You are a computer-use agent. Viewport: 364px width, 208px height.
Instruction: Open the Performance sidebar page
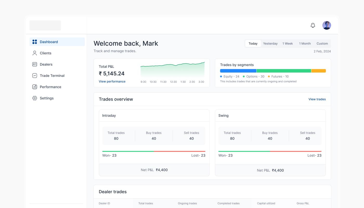coord(57,87)
